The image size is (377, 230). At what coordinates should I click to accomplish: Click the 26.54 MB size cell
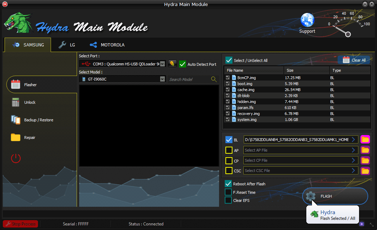pyautogui.click(x=293, y=89)
